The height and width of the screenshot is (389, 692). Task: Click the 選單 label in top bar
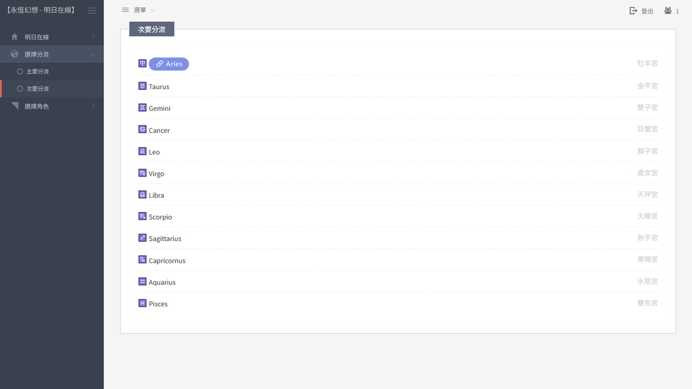click(140, 10)
